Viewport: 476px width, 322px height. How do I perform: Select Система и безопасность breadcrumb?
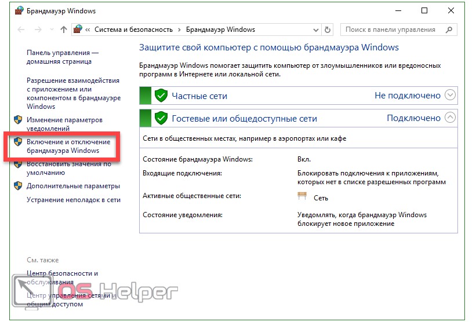coord(133,30)
